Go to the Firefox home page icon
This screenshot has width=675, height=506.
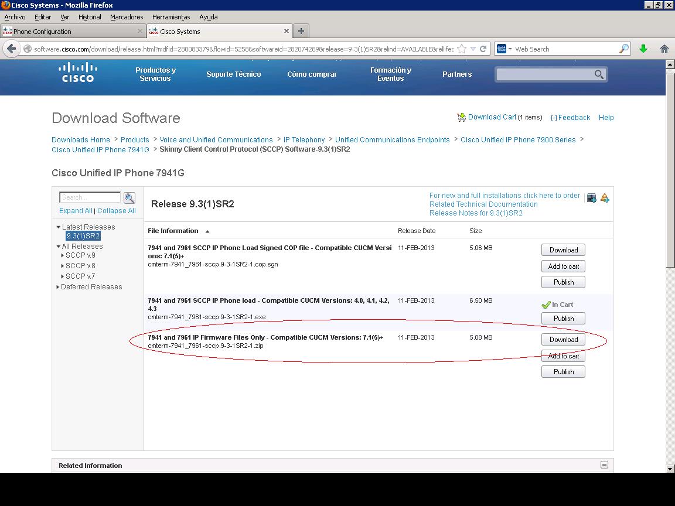click(x=664, y=49)
